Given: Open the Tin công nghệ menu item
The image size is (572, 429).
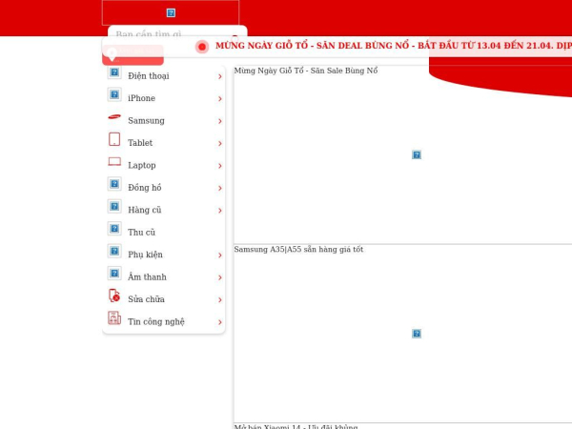Looking at the screenshot, I should (164, 321).
